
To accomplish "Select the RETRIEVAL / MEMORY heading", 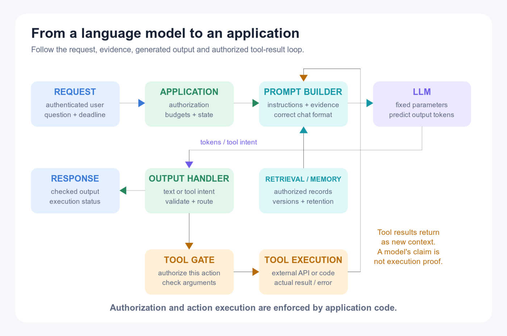I will [303, 179].
